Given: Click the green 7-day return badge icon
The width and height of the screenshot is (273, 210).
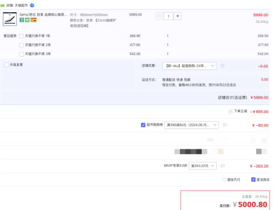Looking at the screenshot, I should (x=22, y=20).
